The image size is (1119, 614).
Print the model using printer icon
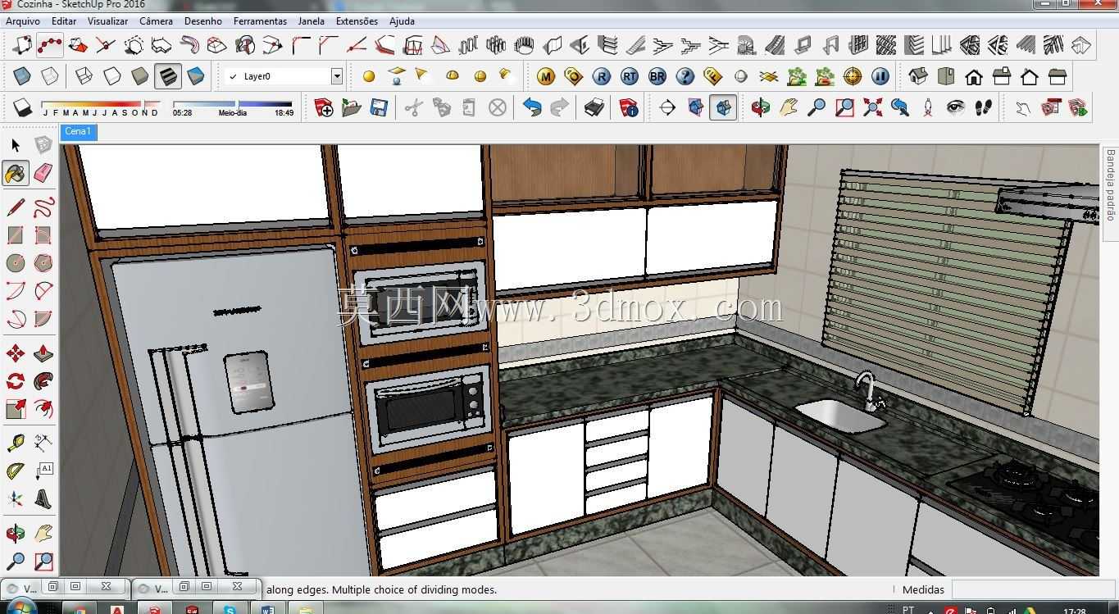coord(594,107)
